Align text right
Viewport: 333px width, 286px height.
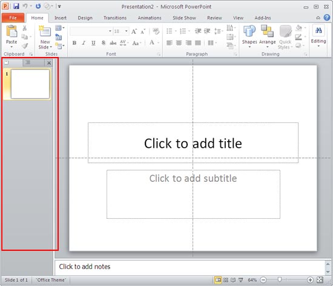(x=188, y=43)
